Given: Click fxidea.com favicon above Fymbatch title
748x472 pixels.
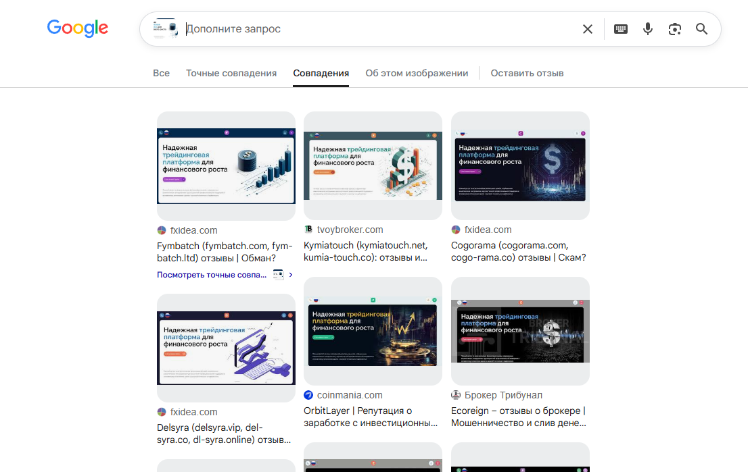Looking at the screenshot, I should click(x=162, y=230).
